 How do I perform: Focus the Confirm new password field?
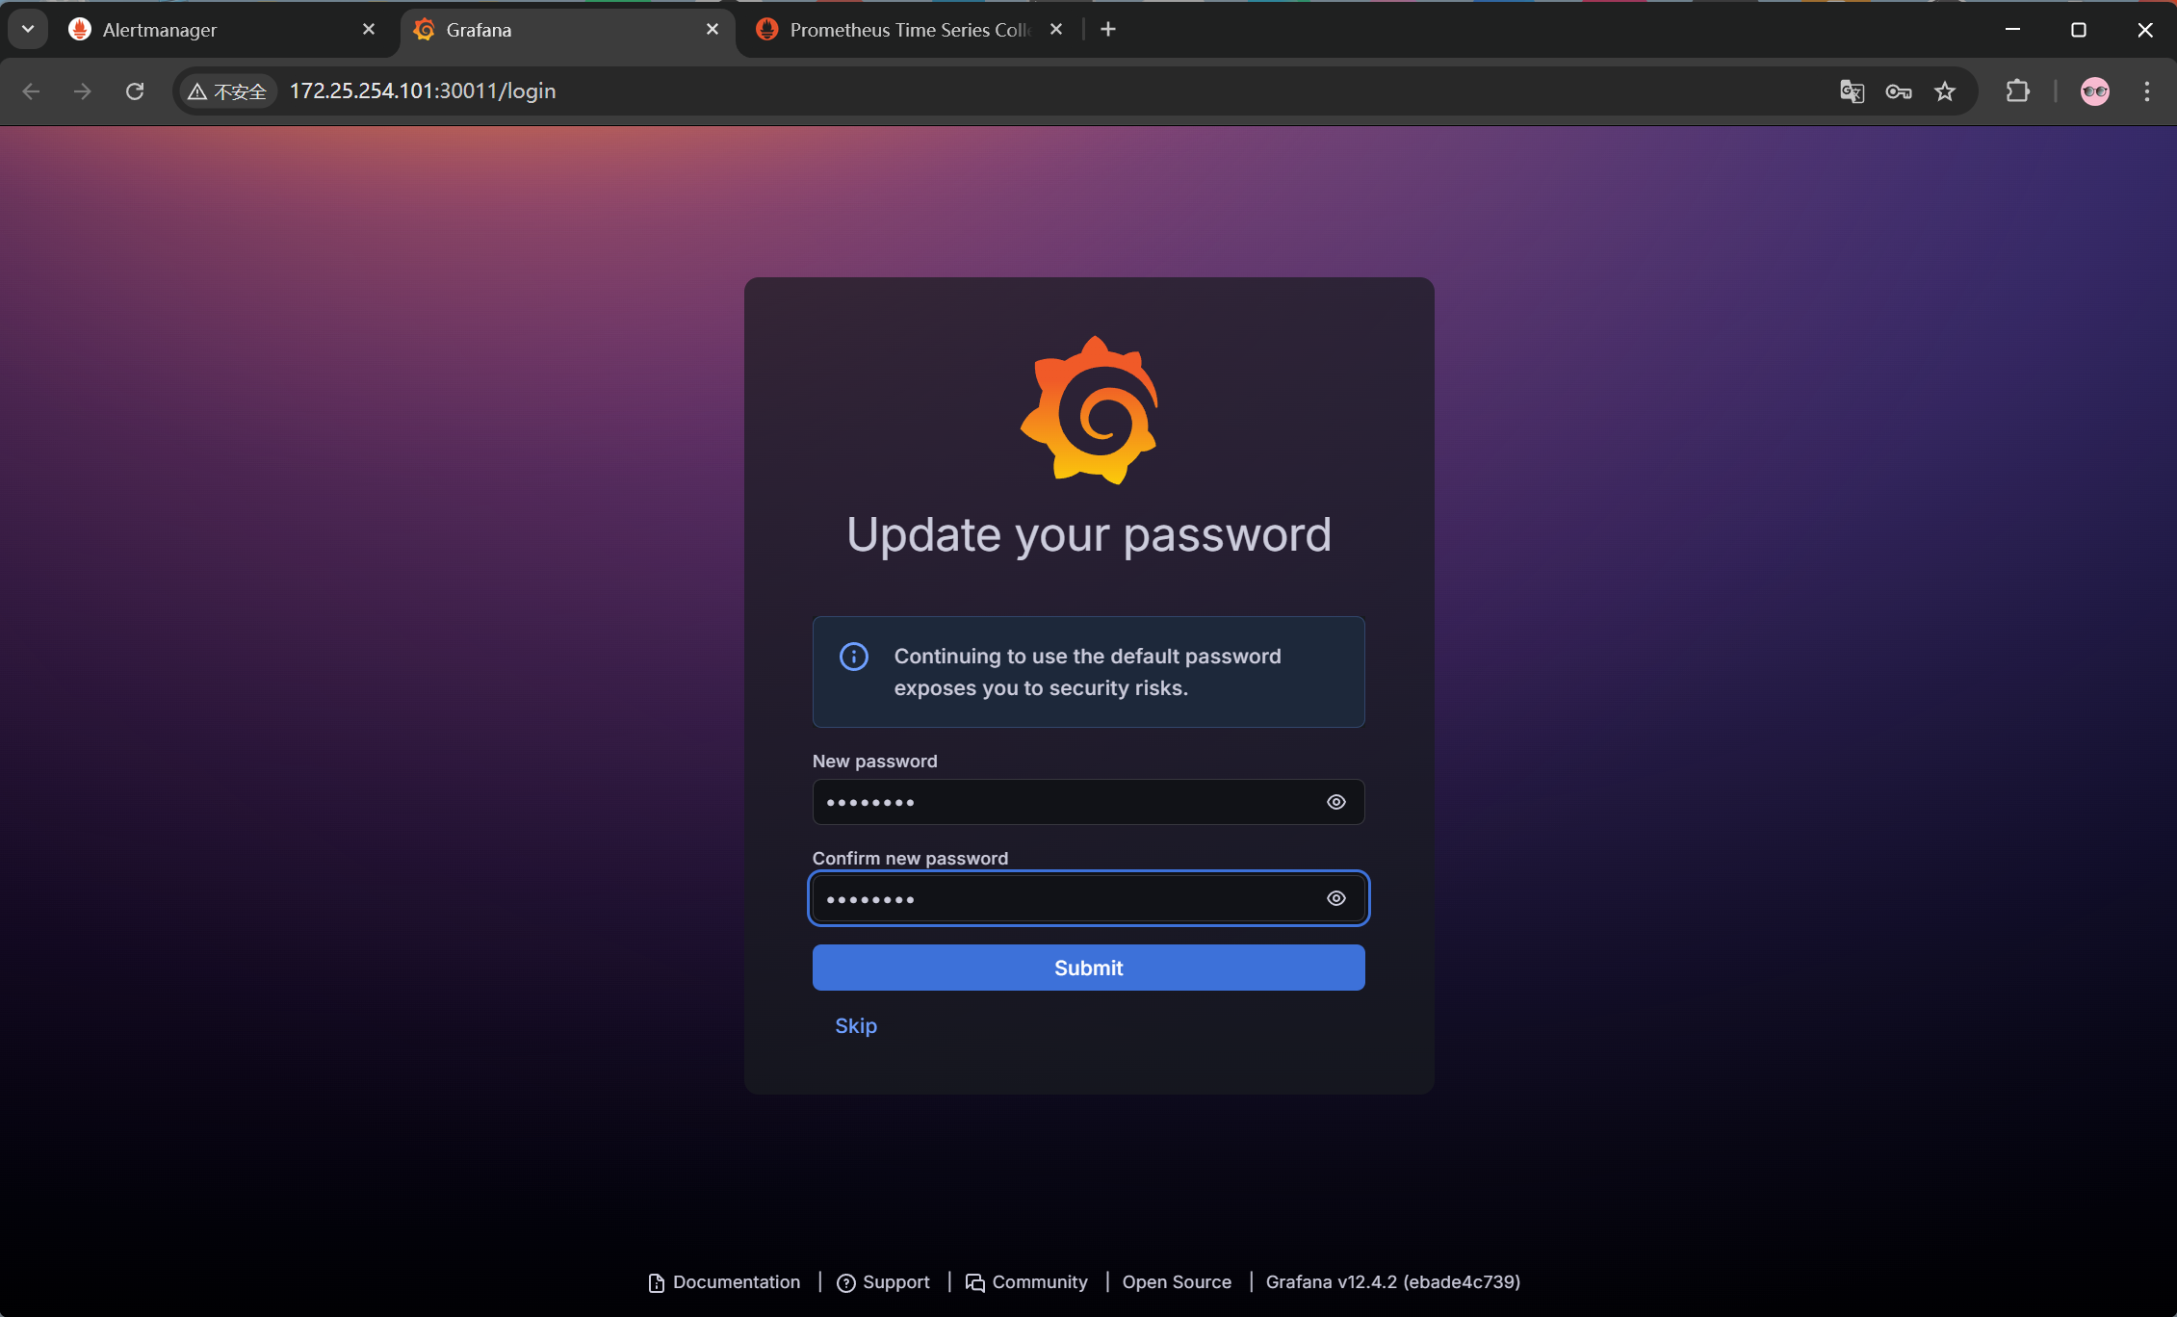coord(1088,898)
